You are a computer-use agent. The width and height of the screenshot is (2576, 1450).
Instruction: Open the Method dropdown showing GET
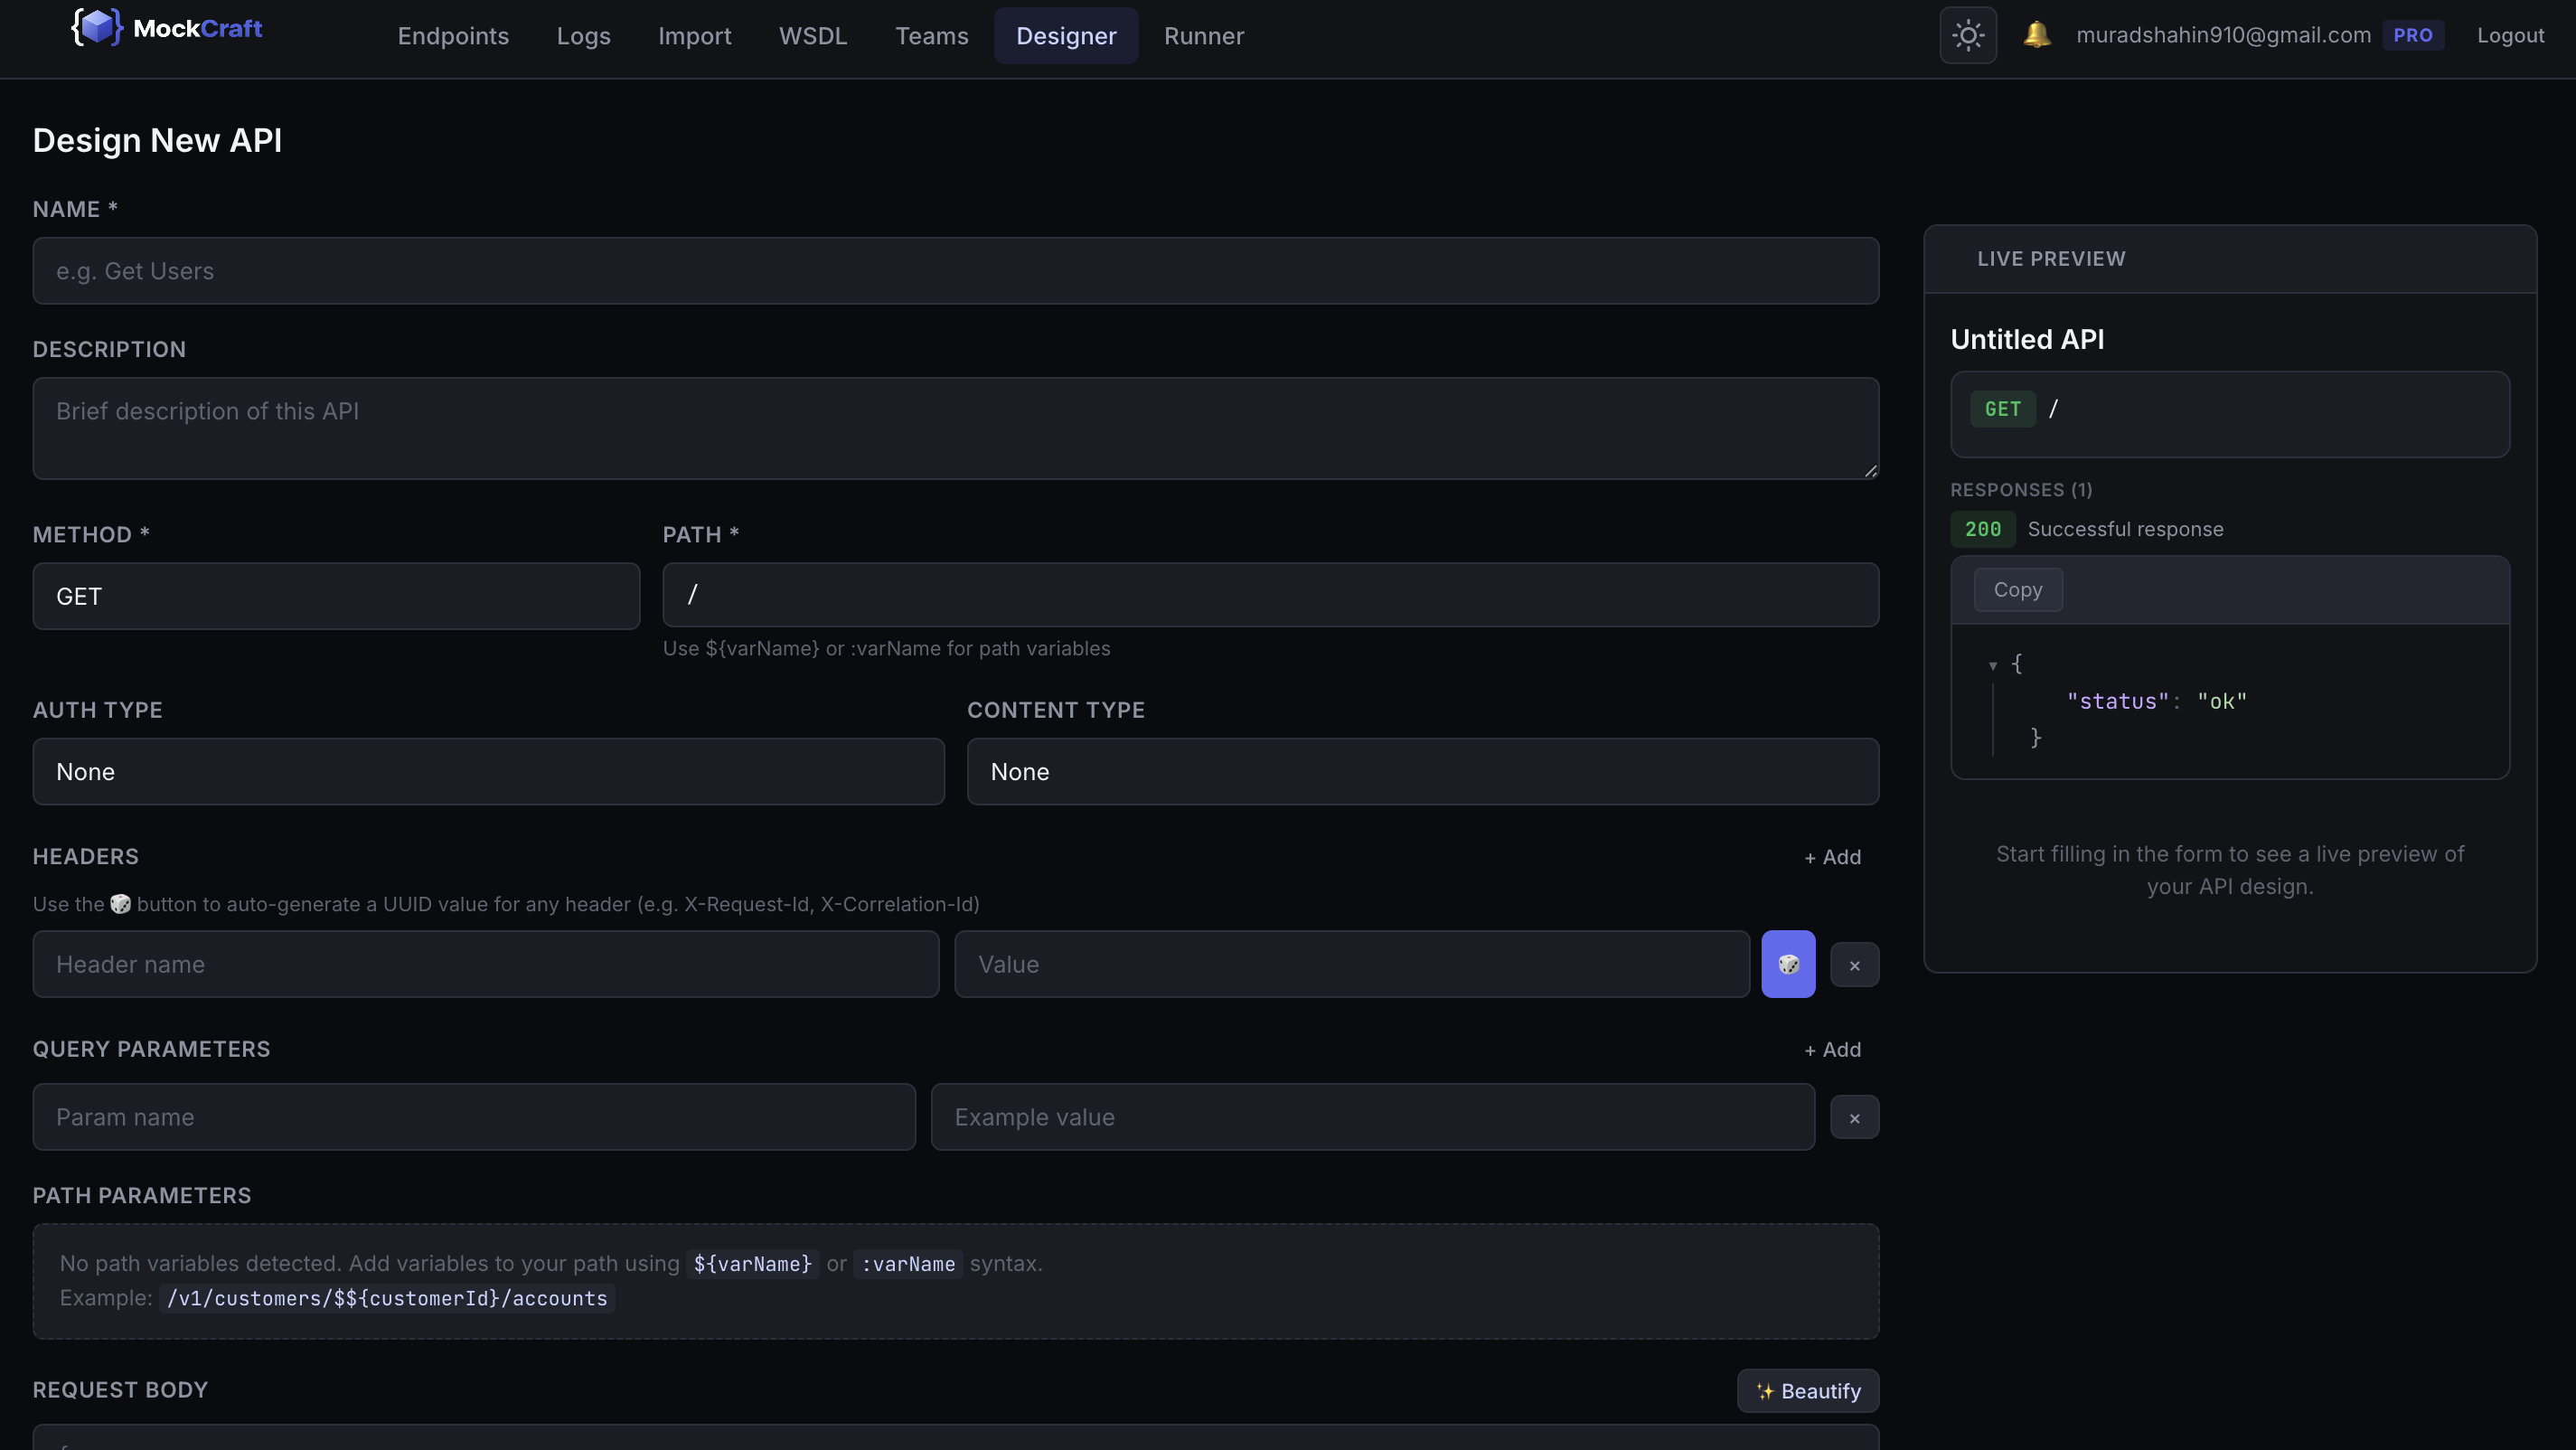click(x=336, y=596)
